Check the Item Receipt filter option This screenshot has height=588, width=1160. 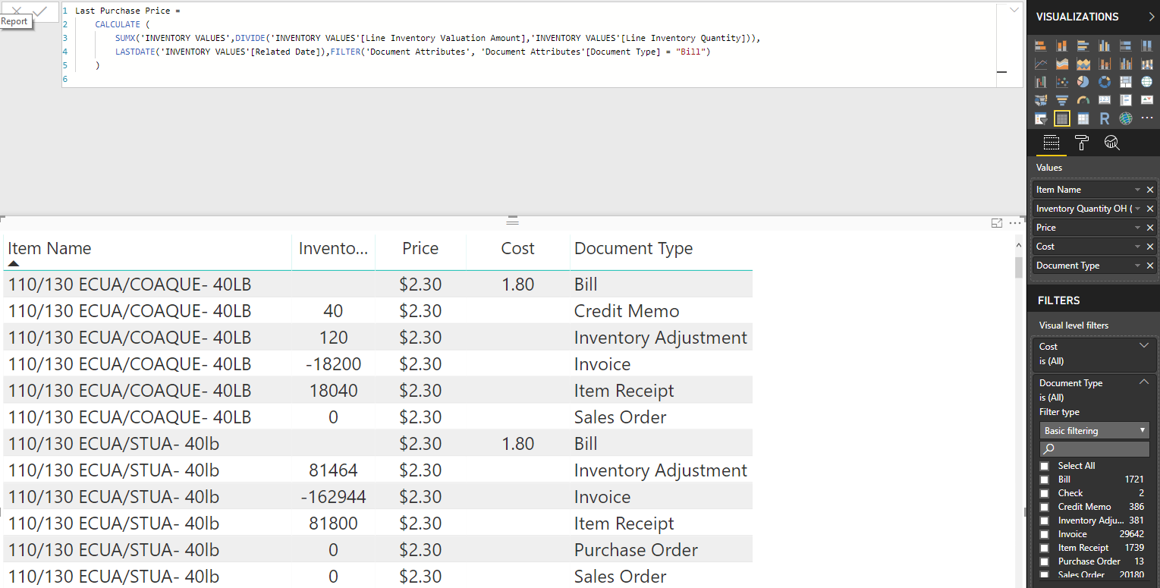pos(1045,548)
